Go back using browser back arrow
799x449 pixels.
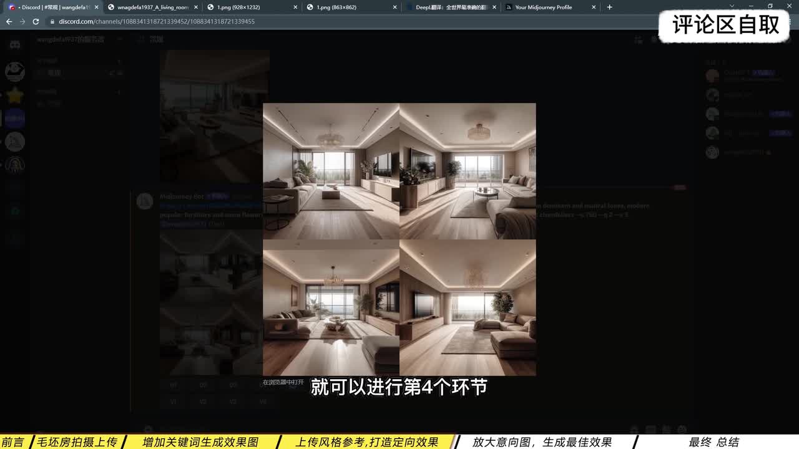[x=9, y=21]
